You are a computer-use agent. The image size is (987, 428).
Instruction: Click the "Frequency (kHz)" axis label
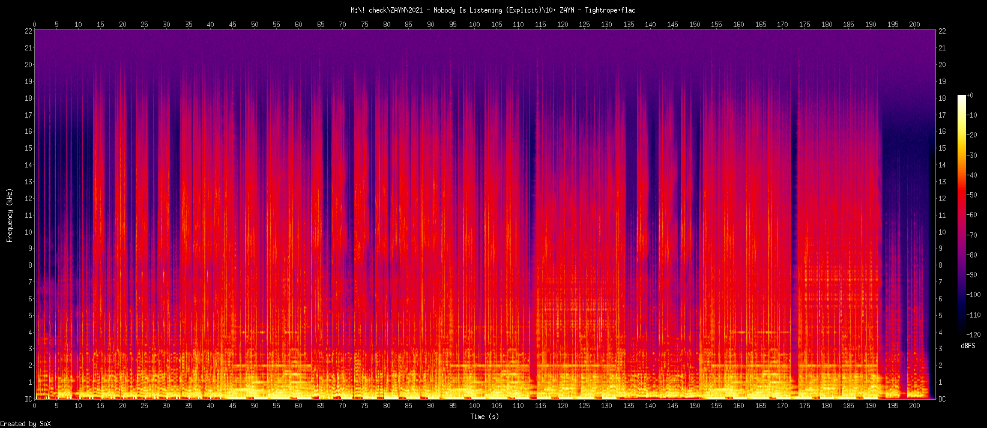pyautogui.click(x=10, y=215)
